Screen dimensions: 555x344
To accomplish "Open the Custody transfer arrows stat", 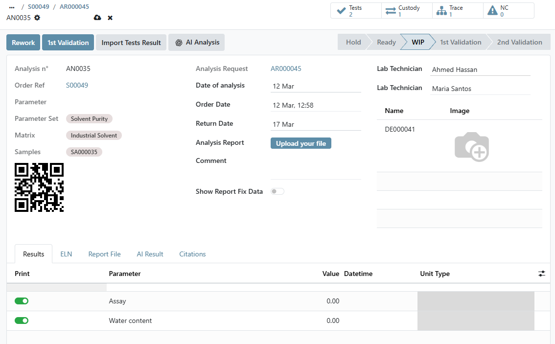I will click(x=407, y=11).
